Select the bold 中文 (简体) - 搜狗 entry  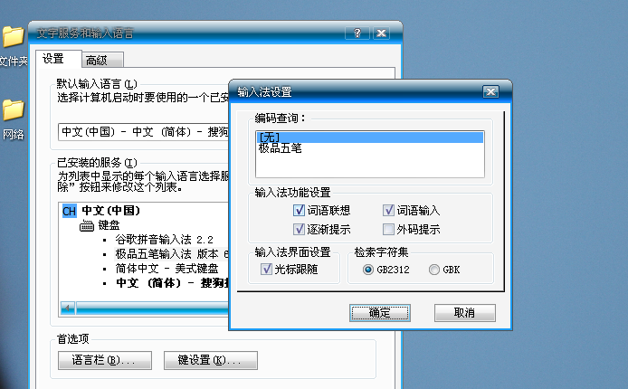[x=172, y=283]
